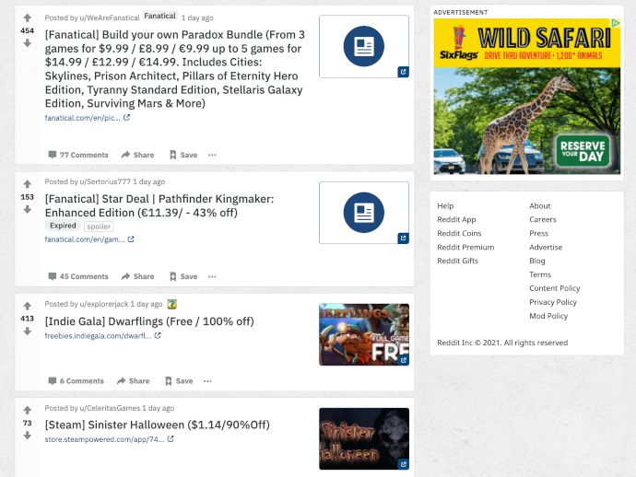Open the Reddit App footer link
636x477 pixels.
[x=456, y=220]
